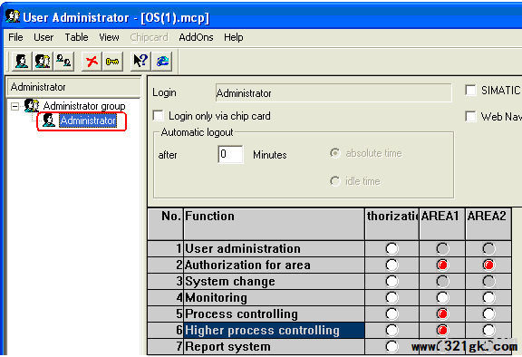Select the Administrator group tree label
Screen dimensions: 522x357
coord(84,106)
